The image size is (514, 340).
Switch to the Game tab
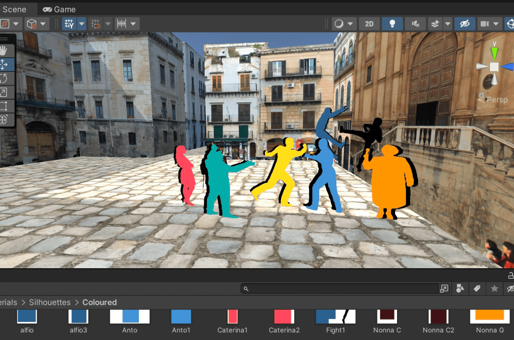coord(59,9)
